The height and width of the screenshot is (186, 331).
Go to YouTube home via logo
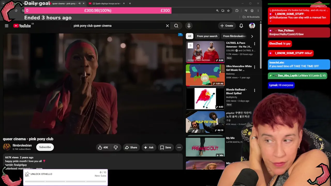pyautogui.click(x=22, y=26)
